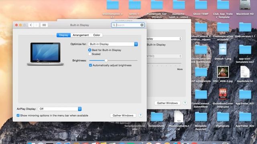The width and height of the screenshot is (257, 144).
Task: Open the AppTrailer_Kit2 folder
Action: click(x=245, y=117)
